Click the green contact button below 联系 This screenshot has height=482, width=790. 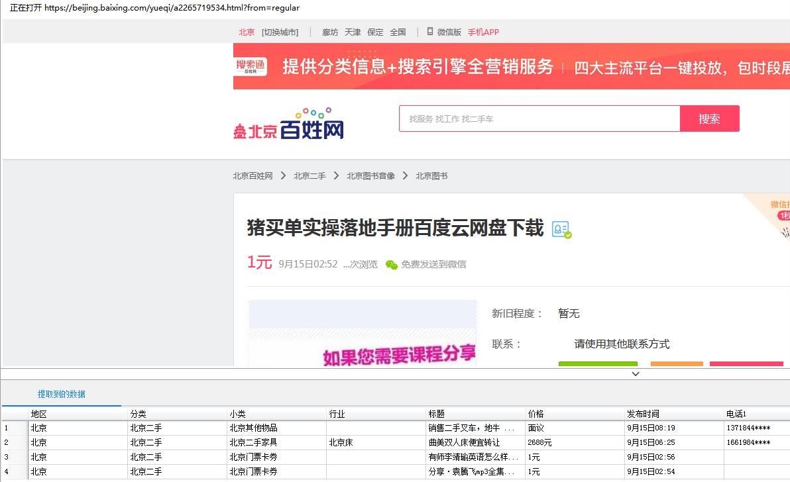pyautogui.click(x=598, y=363)
